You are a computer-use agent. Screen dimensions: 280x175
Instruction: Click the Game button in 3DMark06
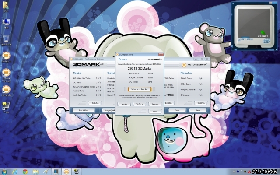198,110
